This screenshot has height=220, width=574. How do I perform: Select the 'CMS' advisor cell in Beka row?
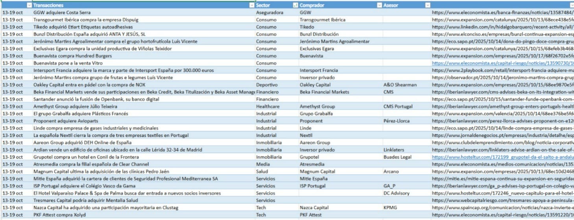tap(406, 92)
